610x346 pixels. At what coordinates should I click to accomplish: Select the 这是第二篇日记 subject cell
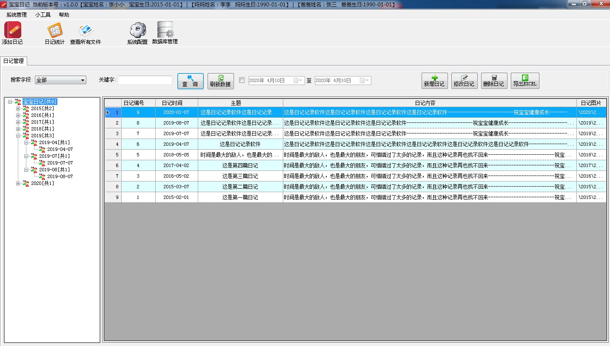tap(240, 187)
